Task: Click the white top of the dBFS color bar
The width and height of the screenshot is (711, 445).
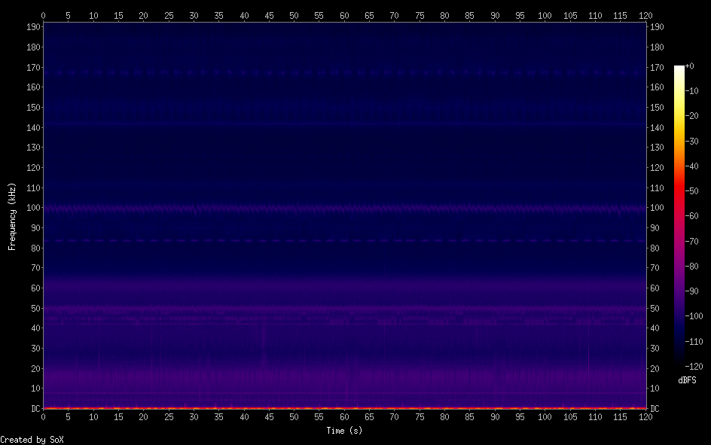Action: click(x=679, y=69)
